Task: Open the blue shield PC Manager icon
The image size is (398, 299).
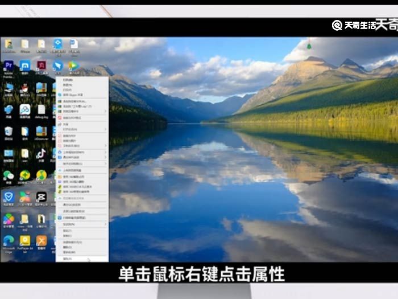Action: [x=9, y=197]
